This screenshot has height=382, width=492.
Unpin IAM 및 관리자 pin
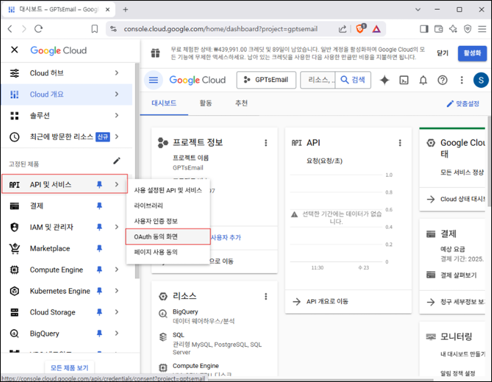coord(99,227)
